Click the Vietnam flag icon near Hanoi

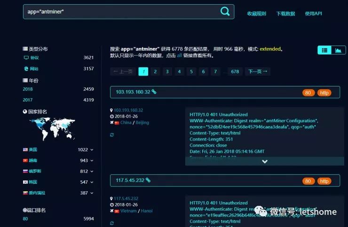coord(117,211)
